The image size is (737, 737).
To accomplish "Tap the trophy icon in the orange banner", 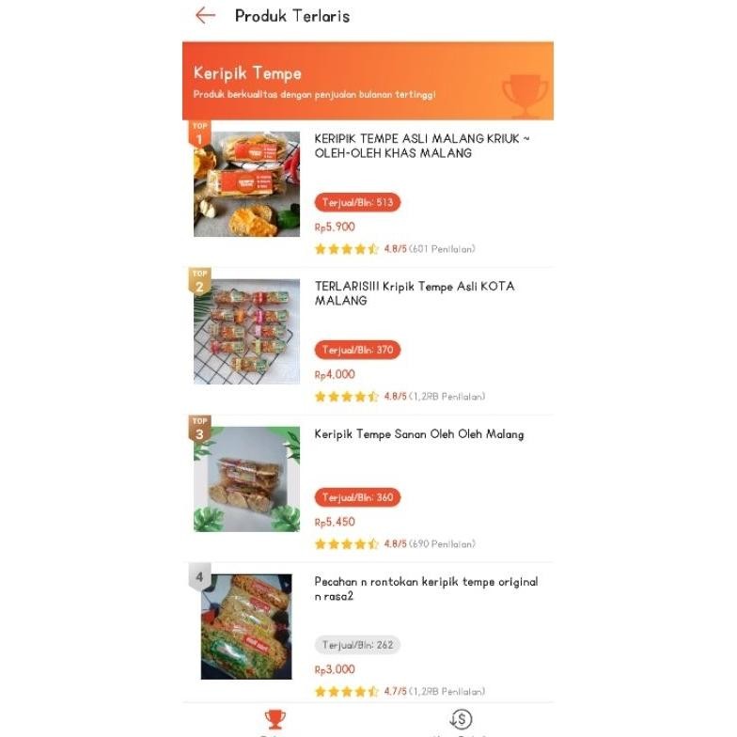I will tap(525, 93).
